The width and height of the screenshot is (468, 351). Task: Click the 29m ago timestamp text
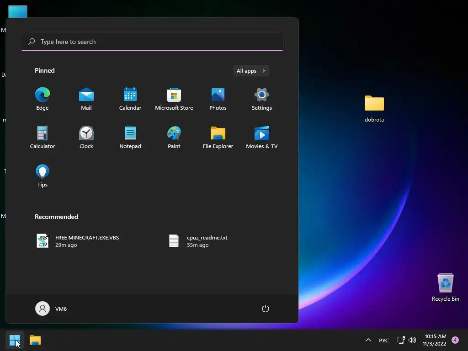[x=66, y=245]
